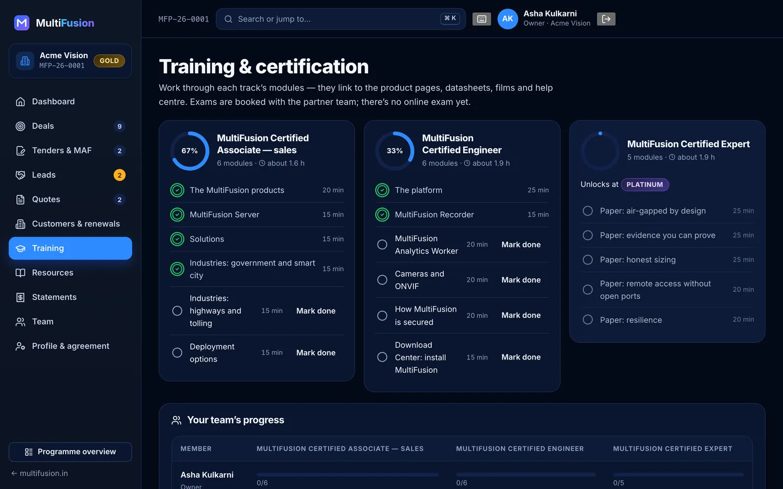
Task: Toggle circle for Cameras and ONVIF
Action: point(382,280)
